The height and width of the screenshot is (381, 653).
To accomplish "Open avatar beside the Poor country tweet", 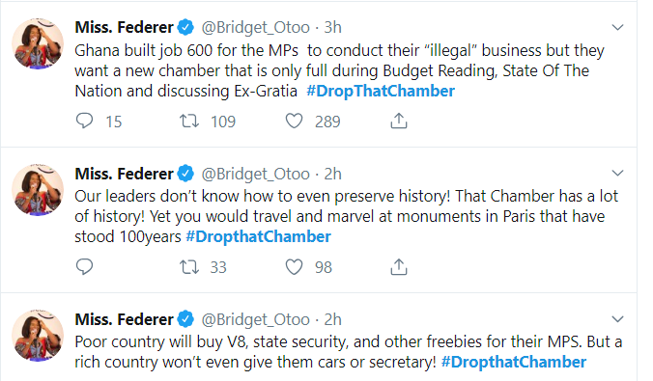I will 38,336.
